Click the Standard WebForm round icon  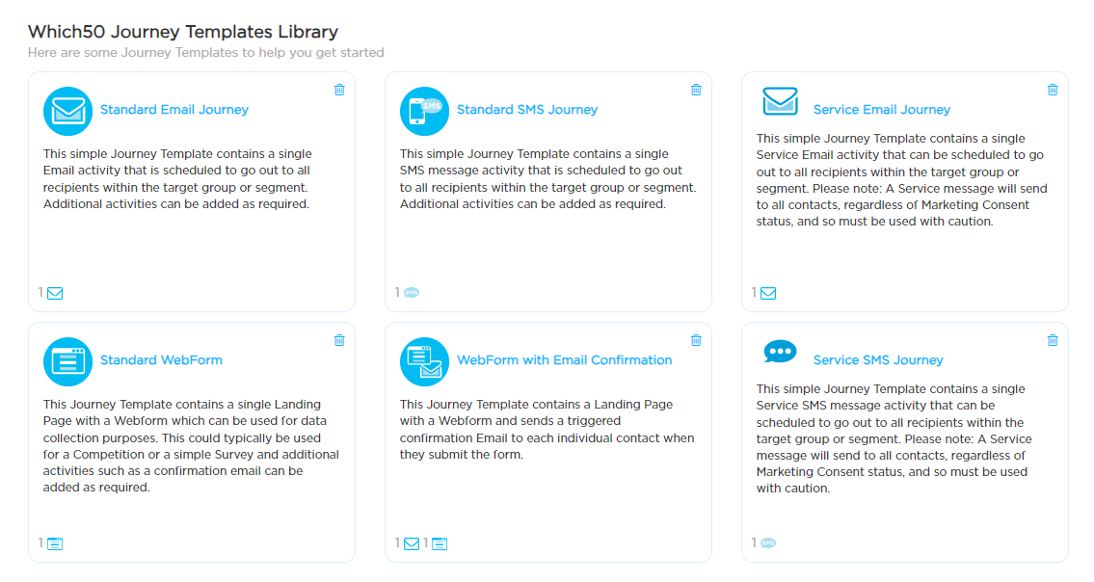click(x=67, y=361)
